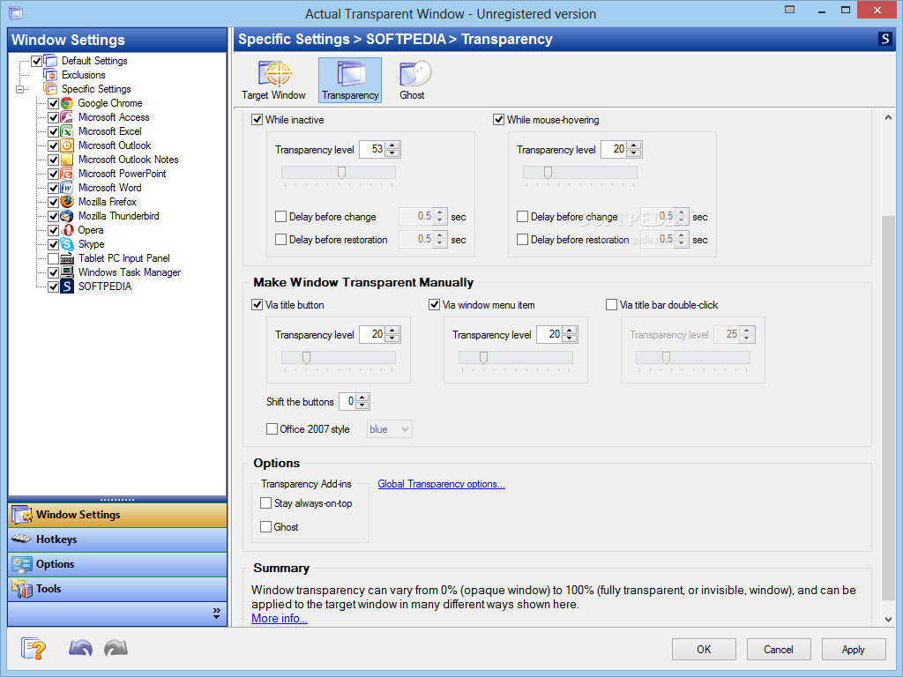
Task: Select the Microsoft Outlook Notes icon
Action: pos(67,160)
